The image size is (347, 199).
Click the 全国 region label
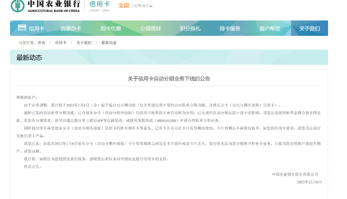pyautogui.click(x=124, y=5)
